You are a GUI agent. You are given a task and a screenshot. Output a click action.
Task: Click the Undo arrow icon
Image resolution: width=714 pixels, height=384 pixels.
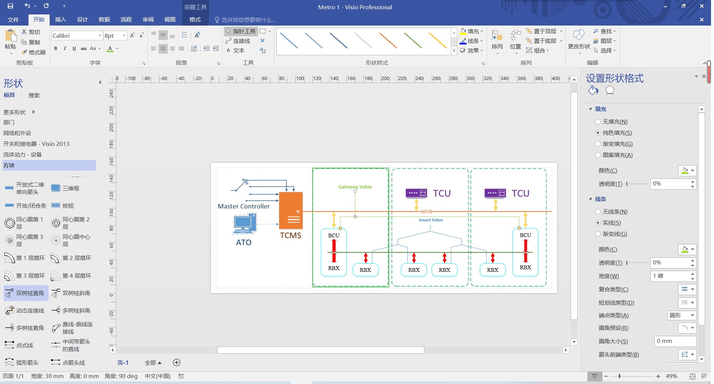[x=27, y=6]
